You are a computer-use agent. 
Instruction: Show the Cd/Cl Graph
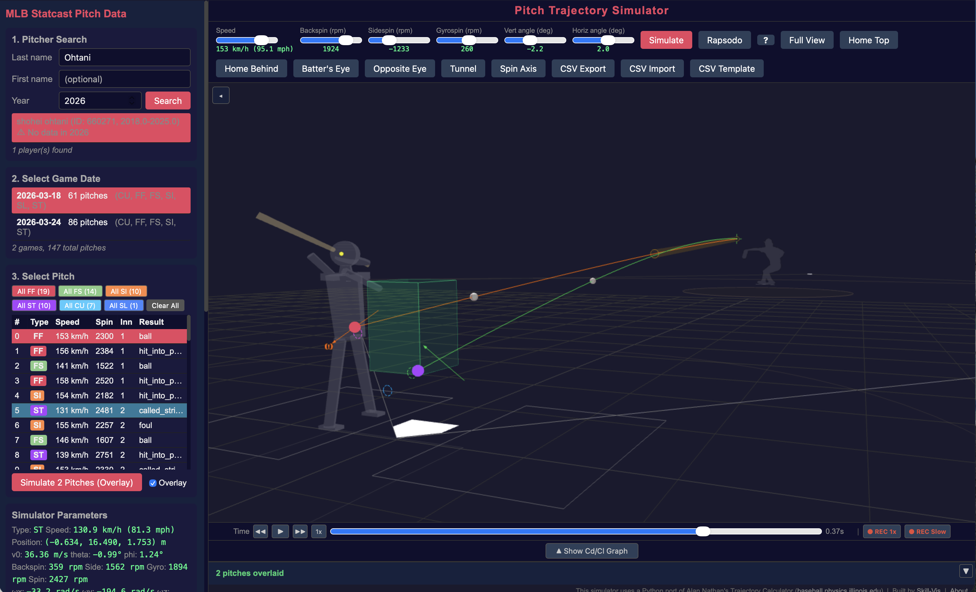click(x=591, y=551)
